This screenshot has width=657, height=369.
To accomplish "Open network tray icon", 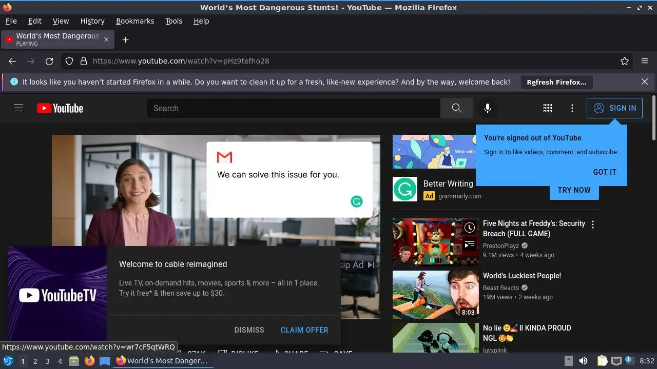I will (x=616, y=361).
